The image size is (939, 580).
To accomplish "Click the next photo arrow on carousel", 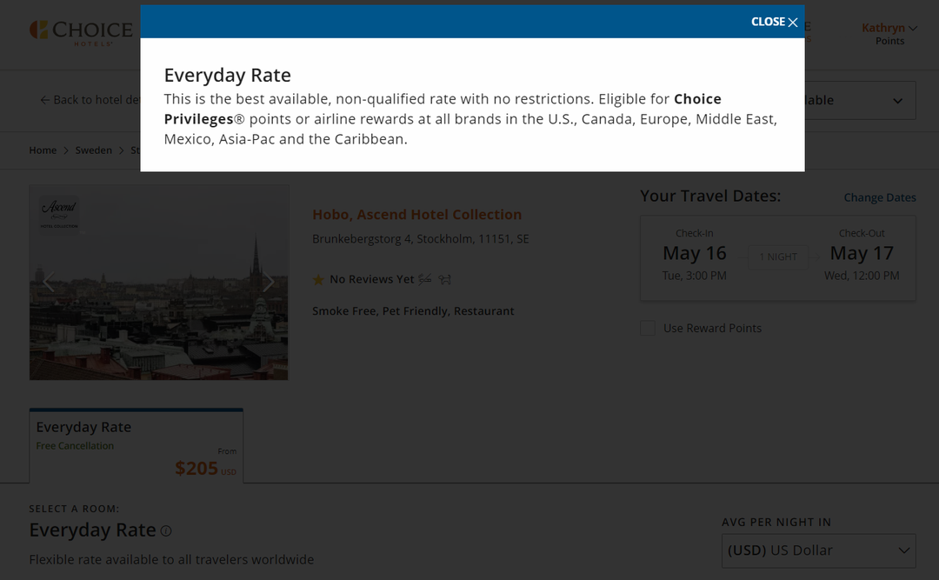I will coord(269,282).
